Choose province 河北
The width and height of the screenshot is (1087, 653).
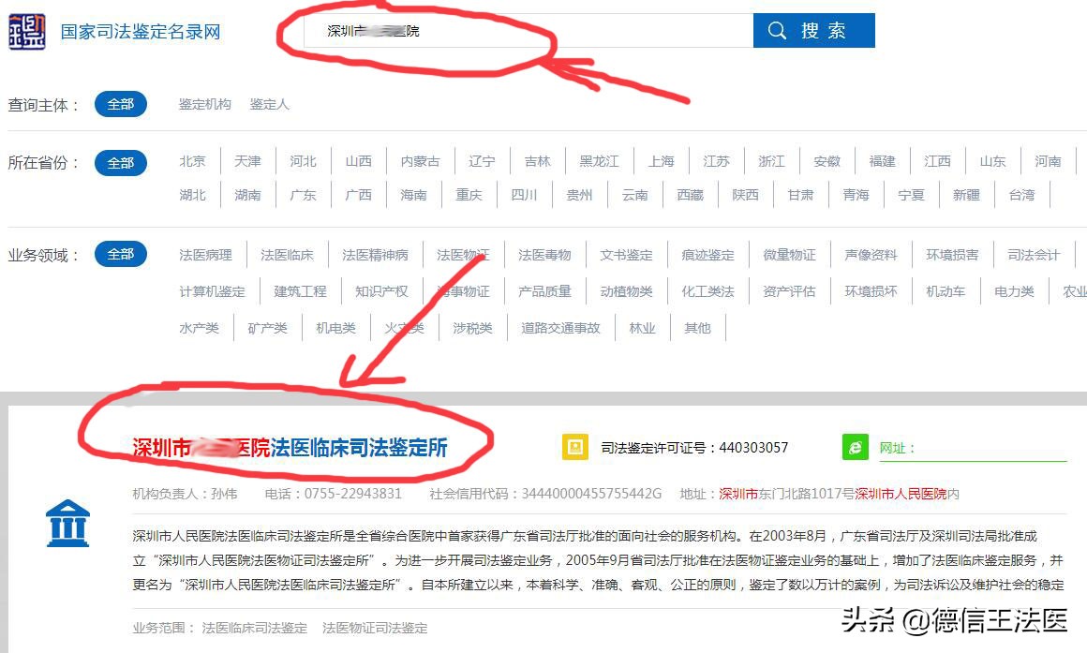[303, 161]
